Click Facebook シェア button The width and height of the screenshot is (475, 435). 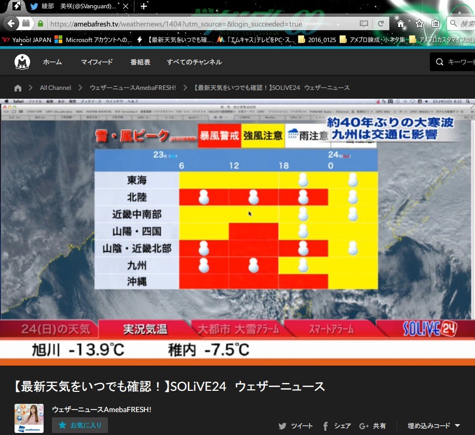click(x=337, y=426)
